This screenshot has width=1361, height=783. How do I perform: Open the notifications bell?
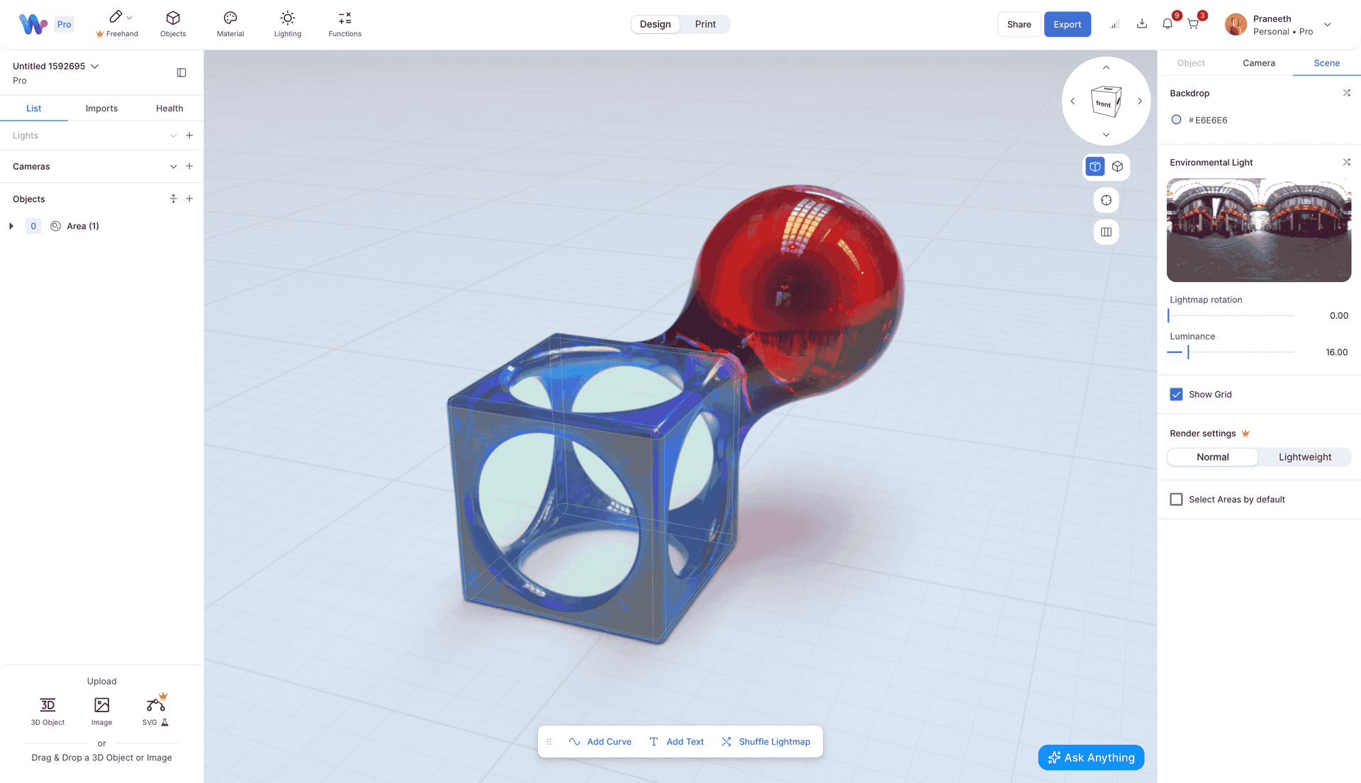1167,24
